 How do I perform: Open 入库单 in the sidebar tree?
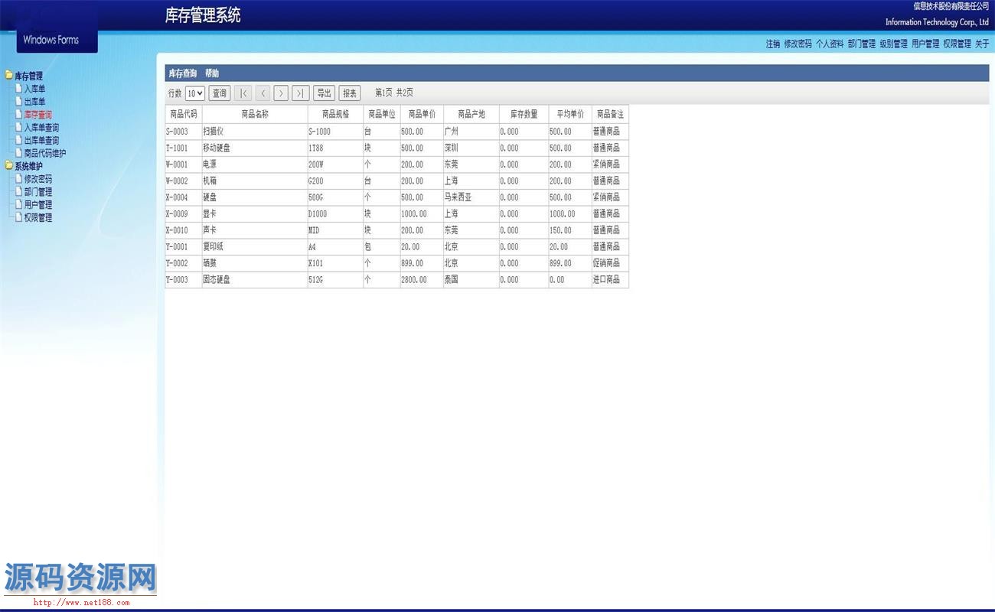34,89
